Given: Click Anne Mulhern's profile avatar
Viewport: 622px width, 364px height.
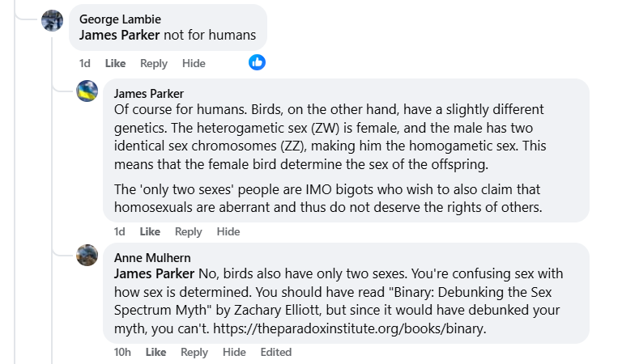Looking at the screenshot, I should tap(87, 256).
